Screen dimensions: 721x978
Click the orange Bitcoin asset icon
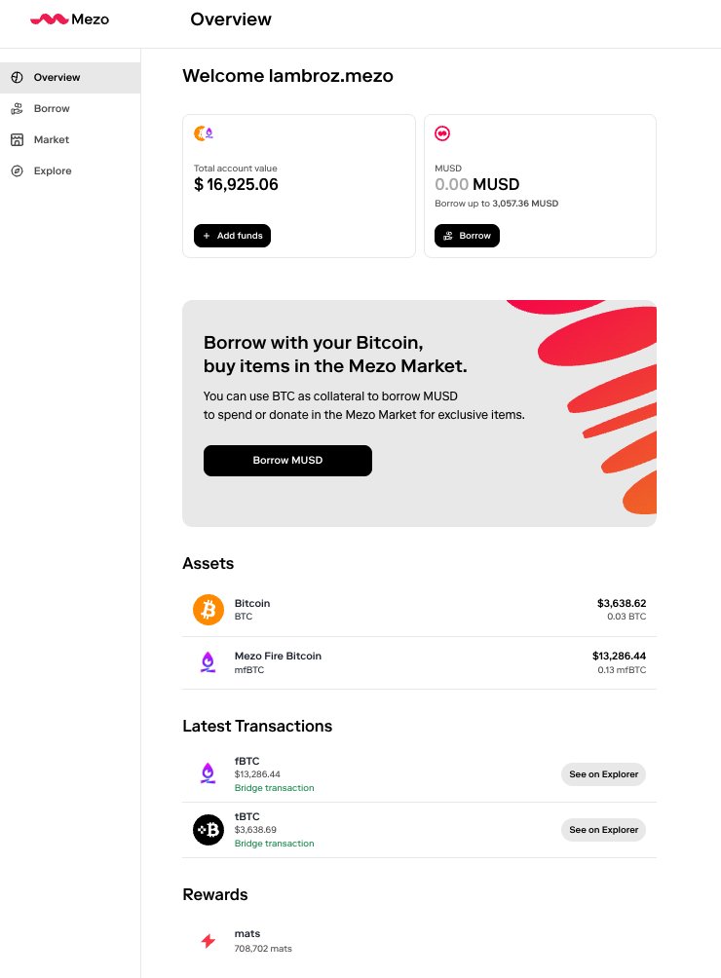coord(209,610)
